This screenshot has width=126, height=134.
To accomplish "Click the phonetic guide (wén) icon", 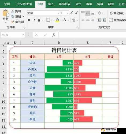I will [74, 20].
